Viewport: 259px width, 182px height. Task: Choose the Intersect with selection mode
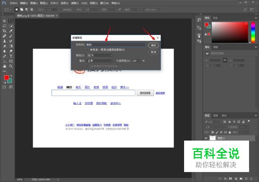click(32, 10)
